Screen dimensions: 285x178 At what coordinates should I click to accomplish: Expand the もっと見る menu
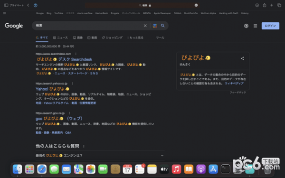tap(135, 37)
